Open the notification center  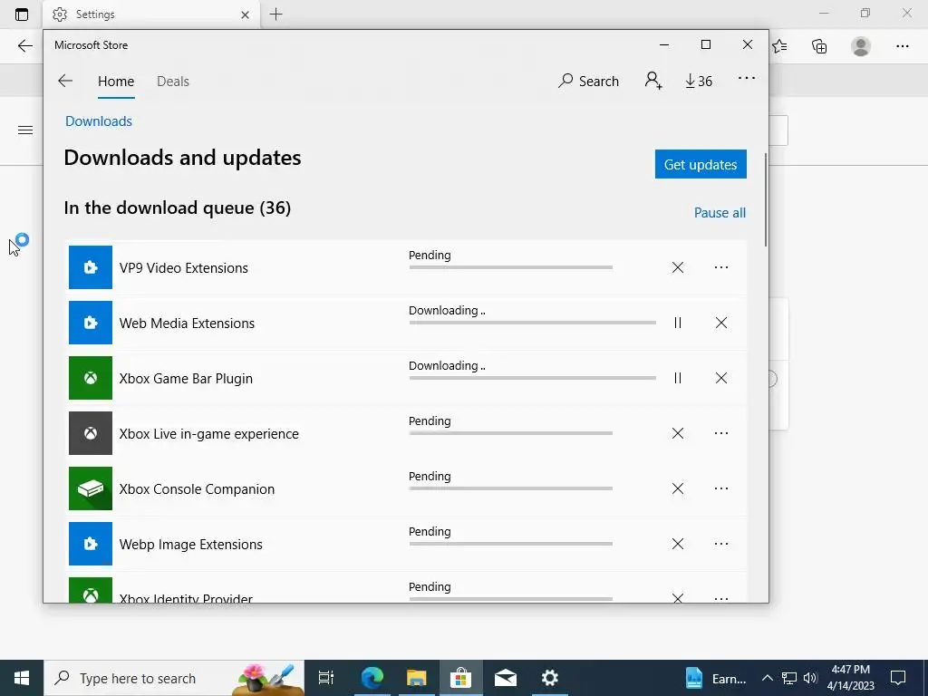tap(898, 678)
